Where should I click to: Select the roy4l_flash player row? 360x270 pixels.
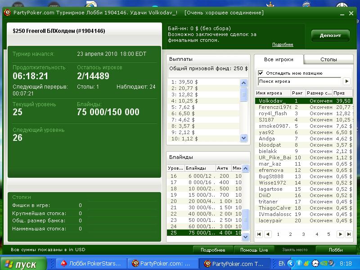pos(304,113)
